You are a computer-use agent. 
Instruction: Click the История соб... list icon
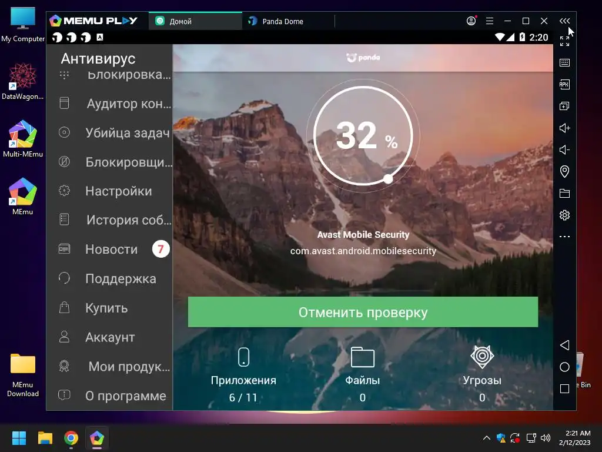[64, 220]
